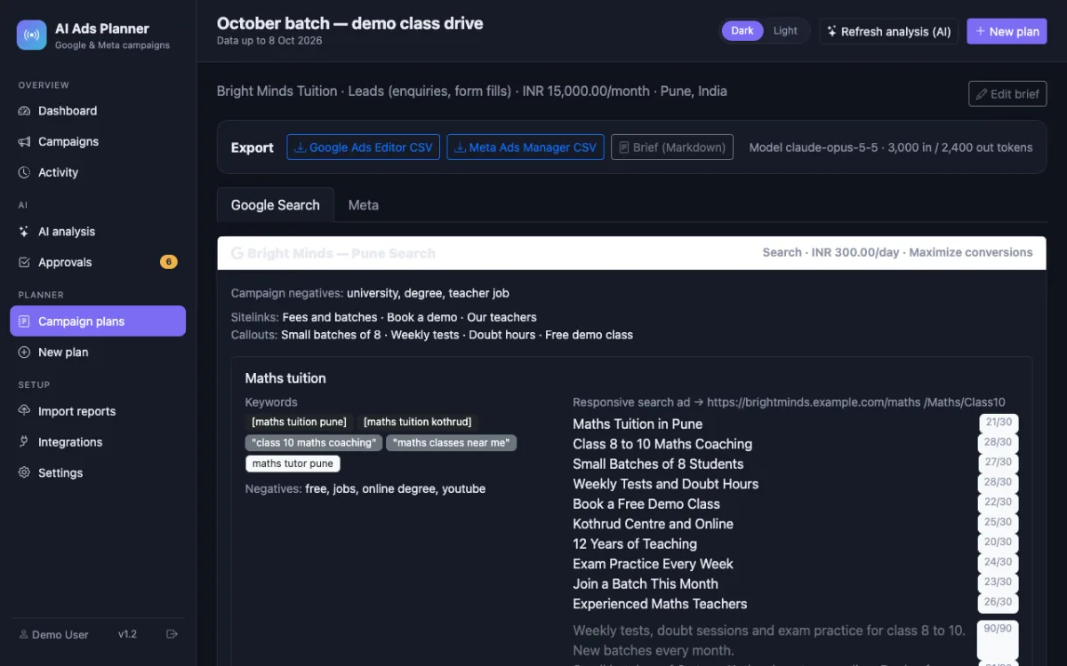The width and height of the screenshot is (1067, 666).
Task: Open AI analysis in the sidebar
Action: (98, 232)
